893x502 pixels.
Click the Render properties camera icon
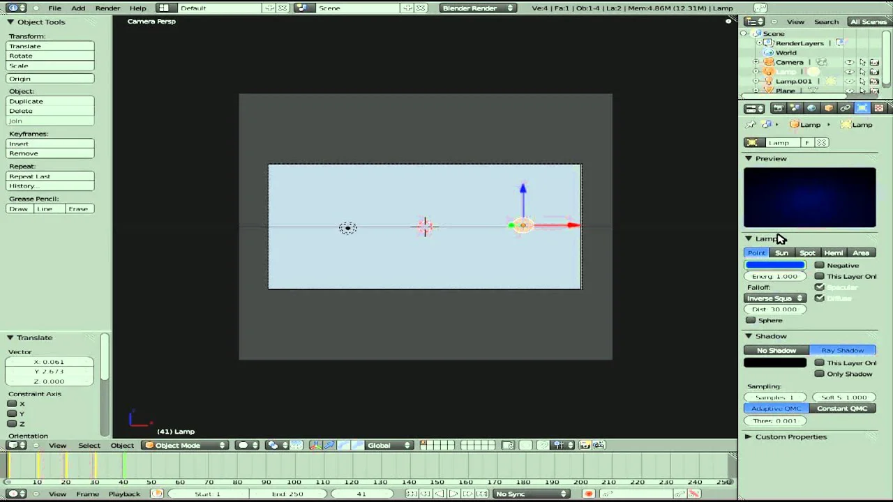point(778,108)
